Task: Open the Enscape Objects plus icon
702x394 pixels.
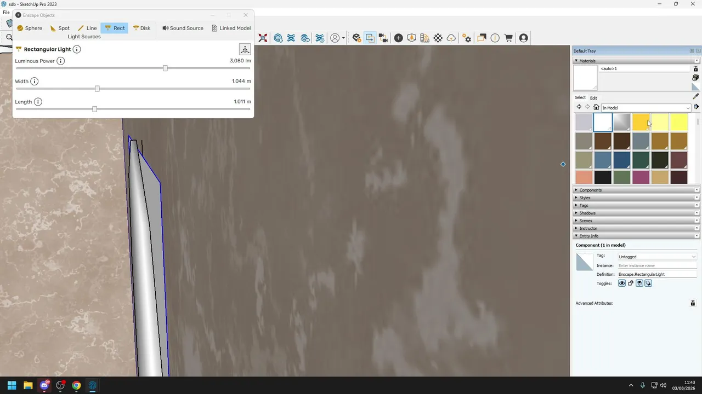Action: (399, 38)
